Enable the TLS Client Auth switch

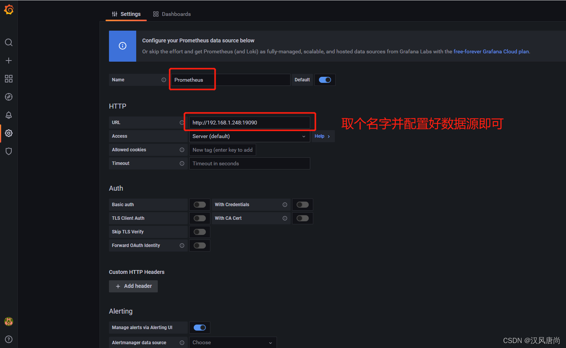[x=200, y=218]
